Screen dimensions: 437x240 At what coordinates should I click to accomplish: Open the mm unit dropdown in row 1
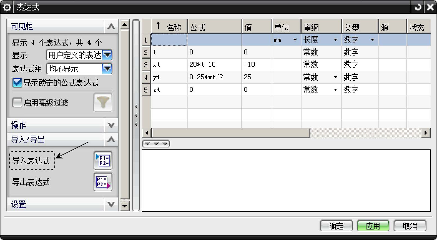[x=295, y=40]
